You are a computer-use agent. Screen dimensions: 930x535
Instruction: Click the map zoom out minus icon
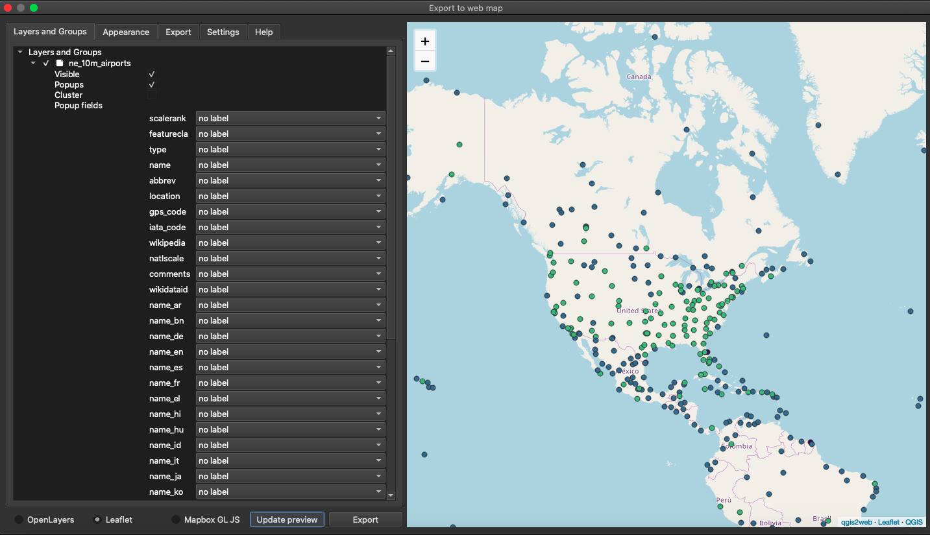[x=425, y=62]
